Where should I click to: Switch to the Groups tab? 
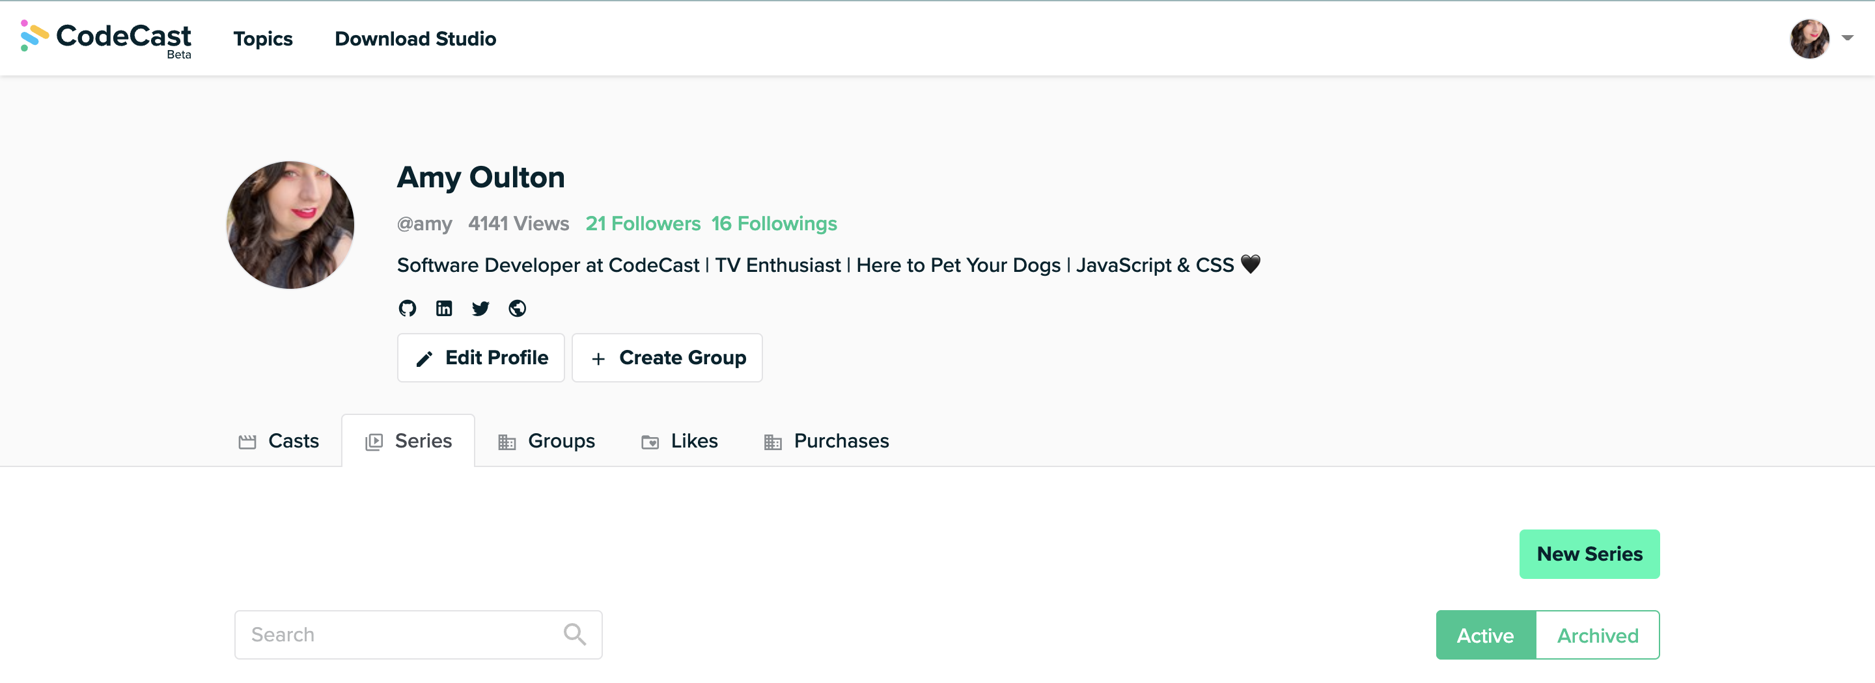tap(546, 441)
